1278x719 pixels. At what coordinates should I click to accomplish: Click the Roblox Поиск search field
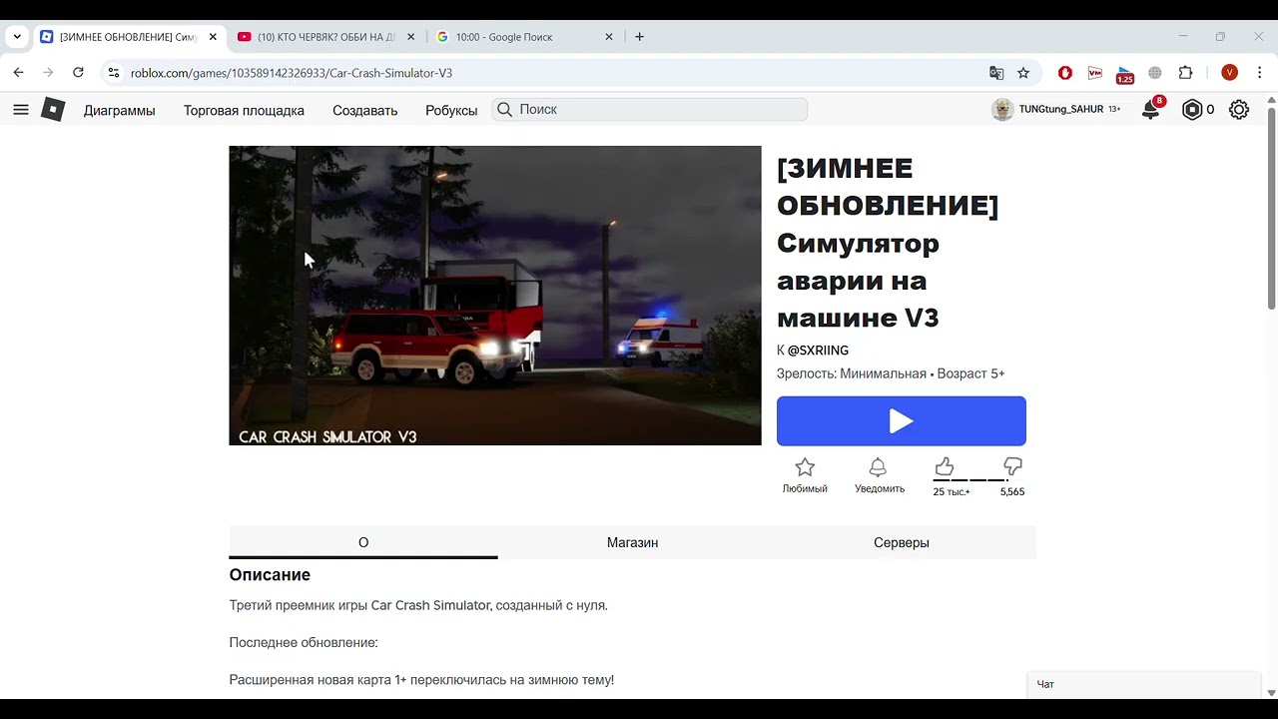point(650,110)
